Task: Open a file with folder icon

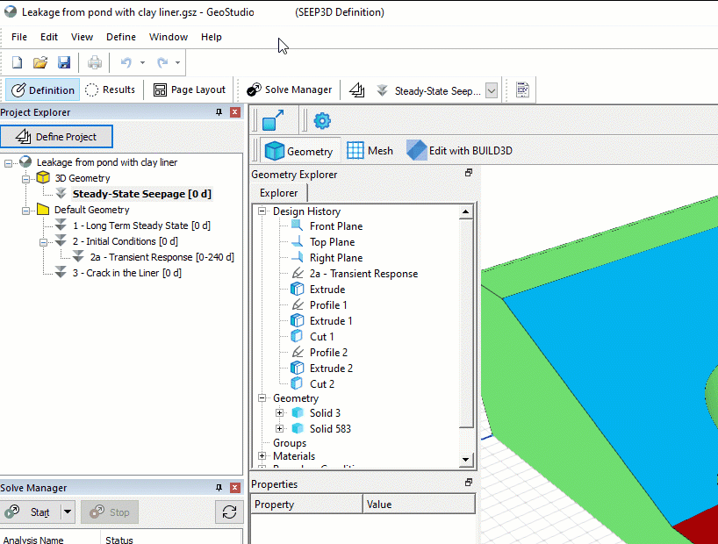Action: click(x=40, y=62)
